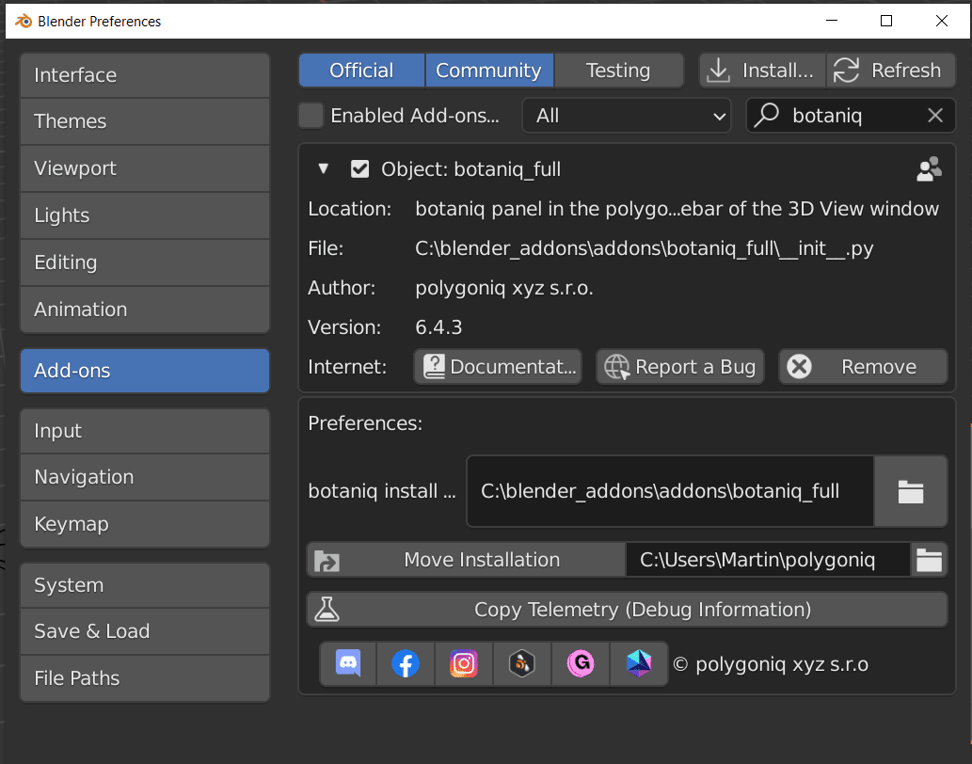Click the C:\Users\Martin\polygoniq path field
The height and width of the screenshot is (764, 972).
(768, 560)
